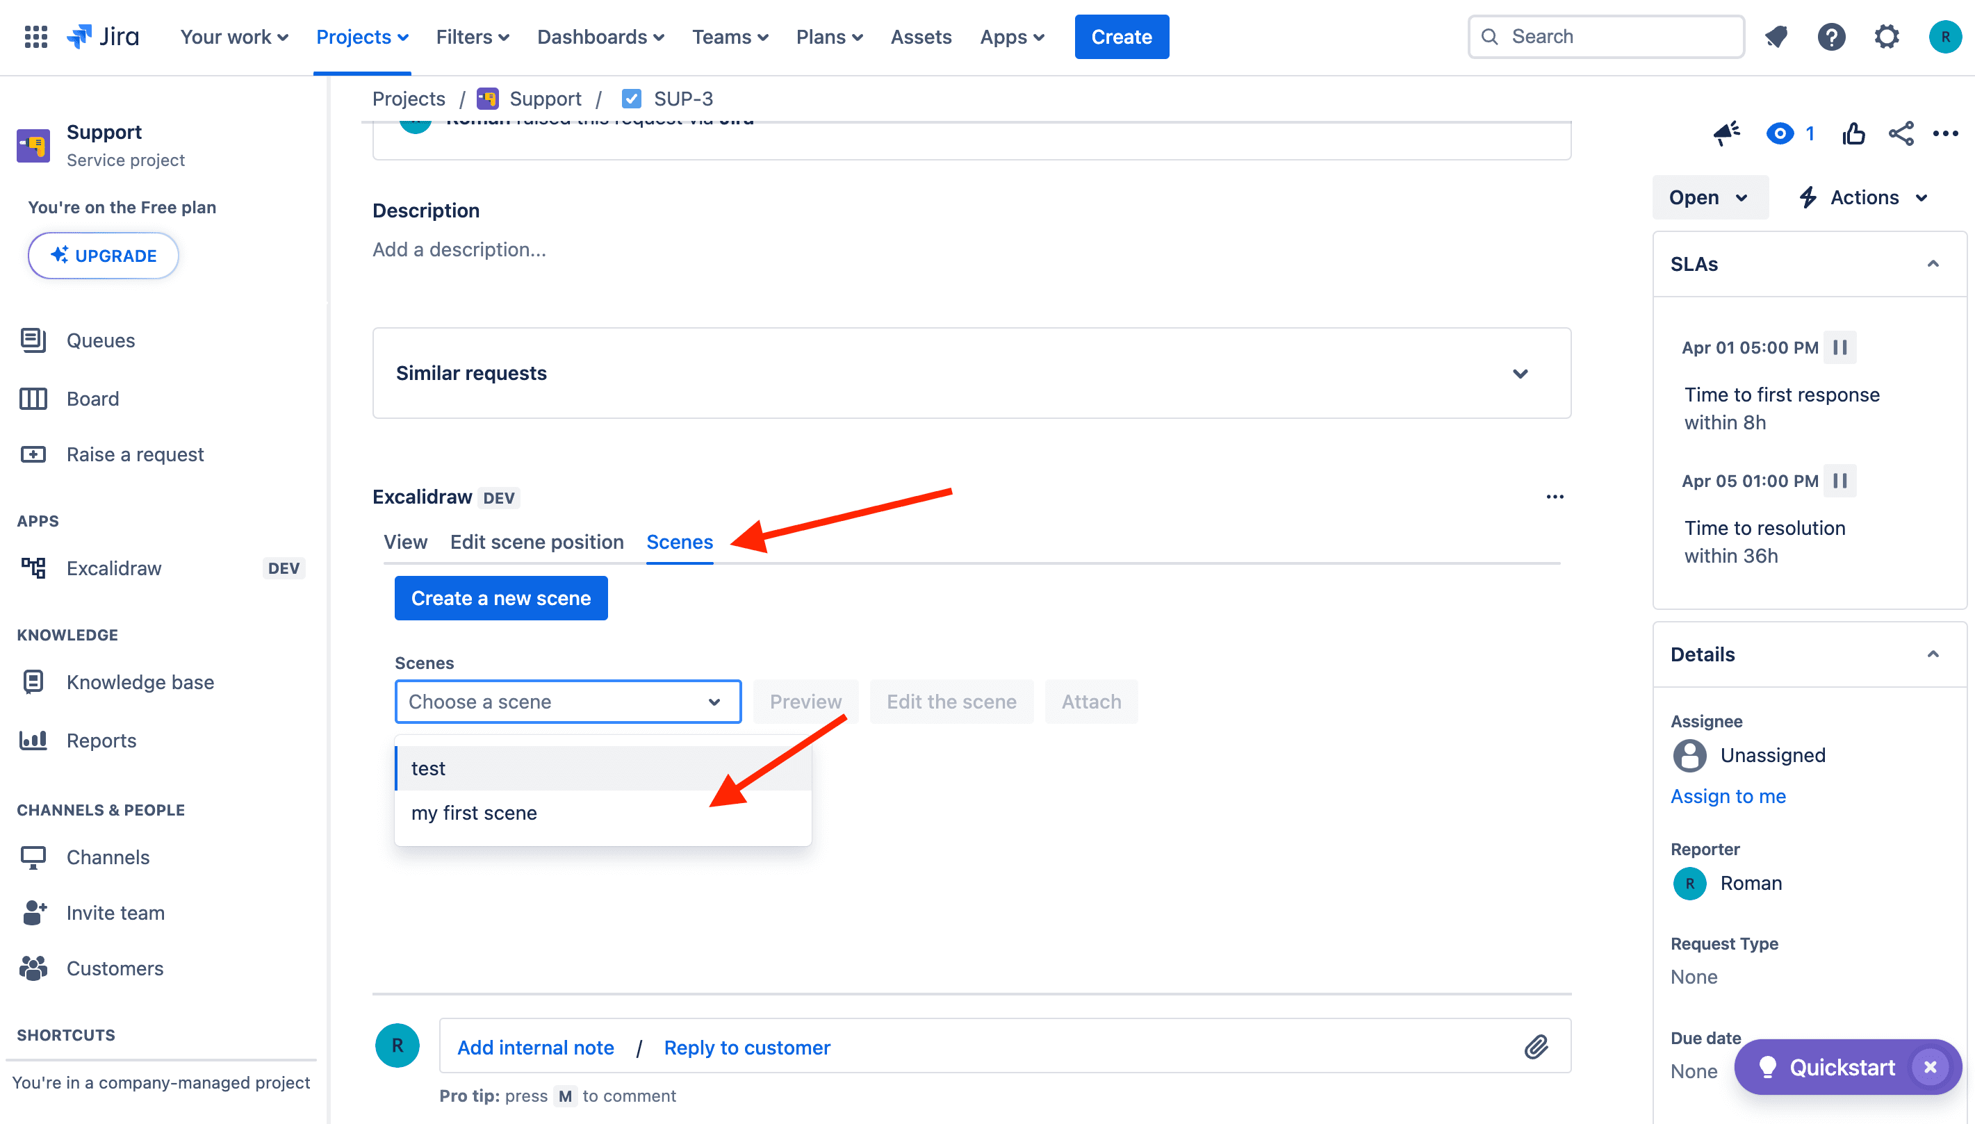Image resolution: width=1975 pixels, height=1124 pixels.
Task: Click the pause icon beside Apr 05 01:00 PM
Action: [x=1840, y=480]
